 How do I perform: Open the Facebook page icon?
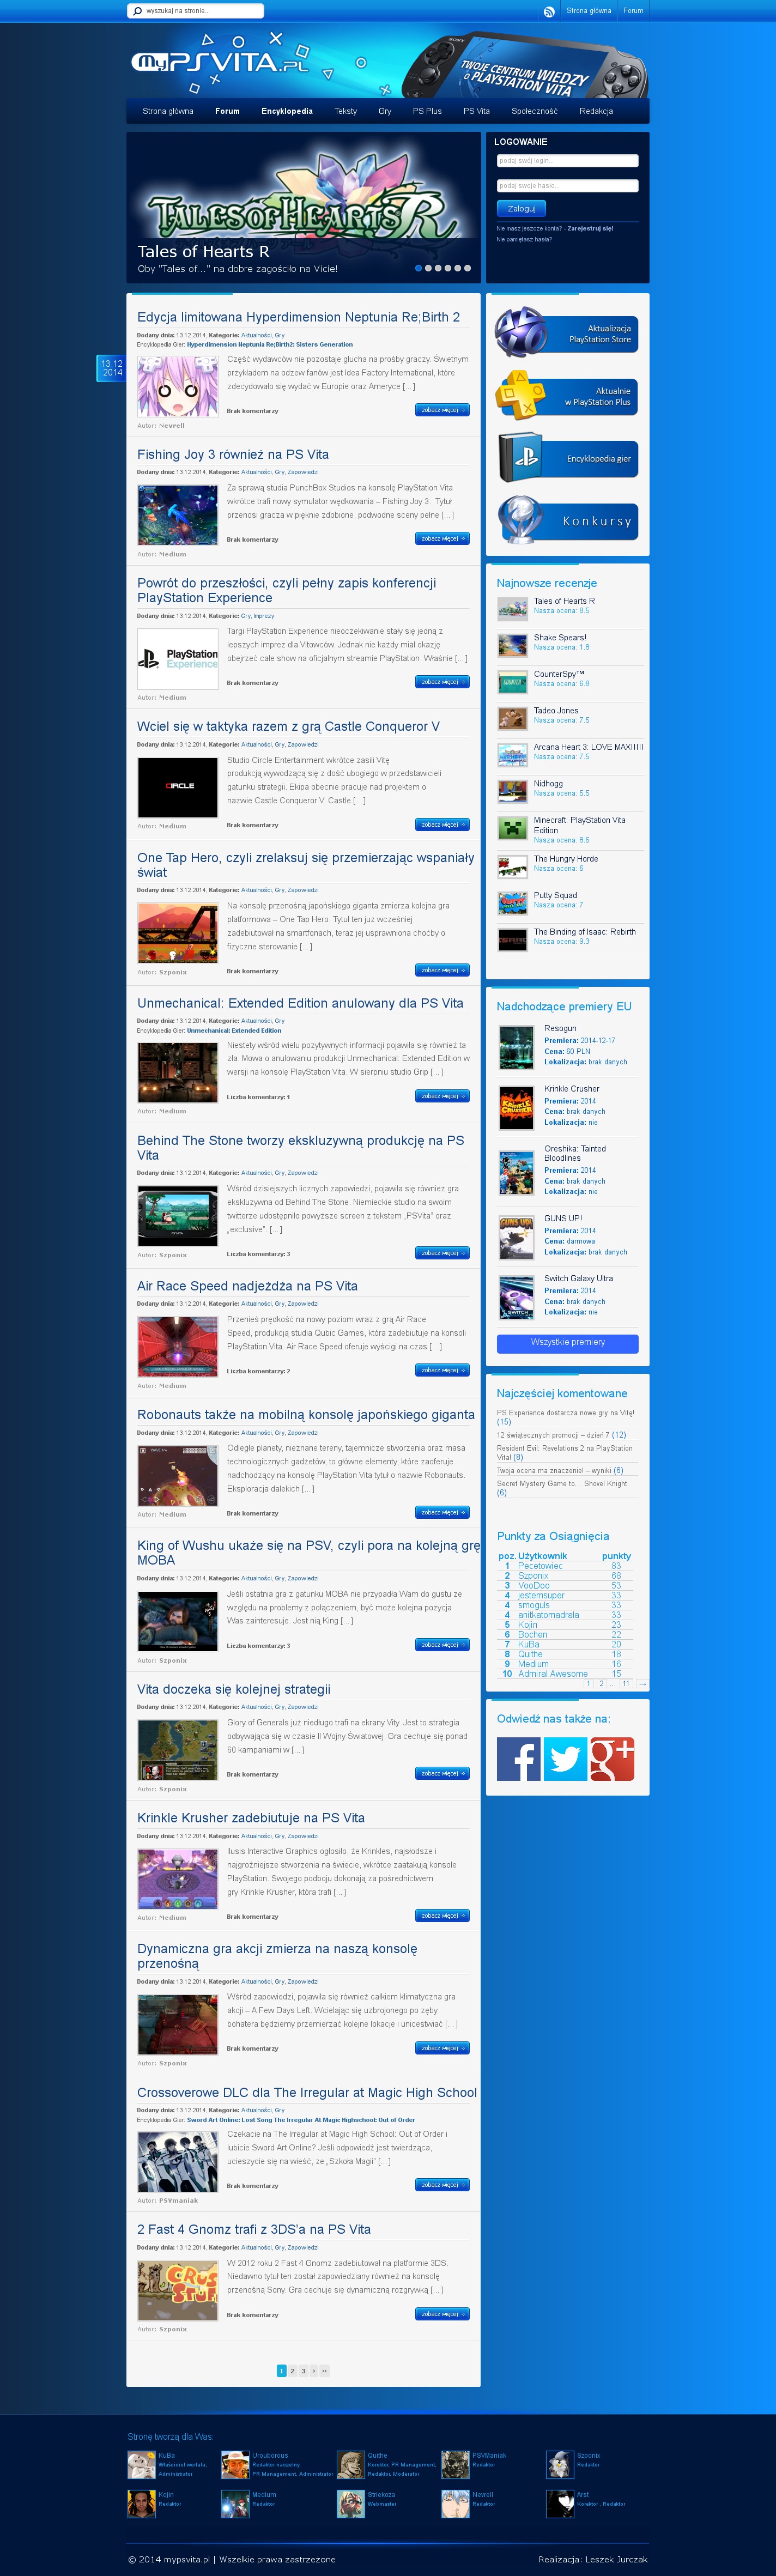pyautogui.click(x=518, y=1758)
